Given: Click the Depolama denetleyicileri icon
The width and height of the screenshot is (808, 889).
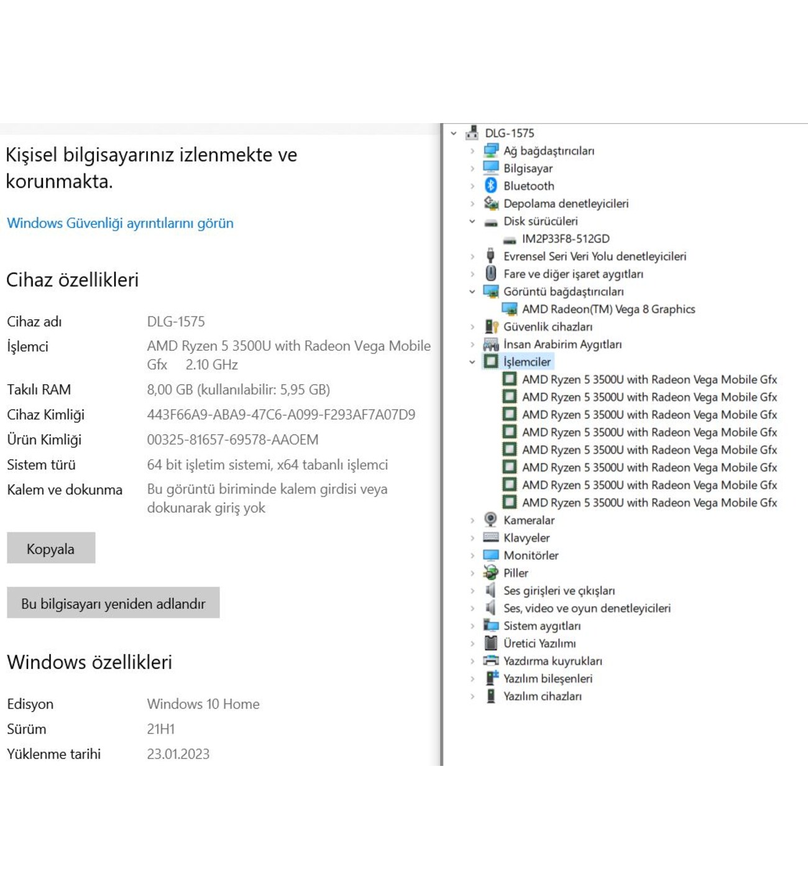Looking at the screenshot, I should [x=491, y=203].
